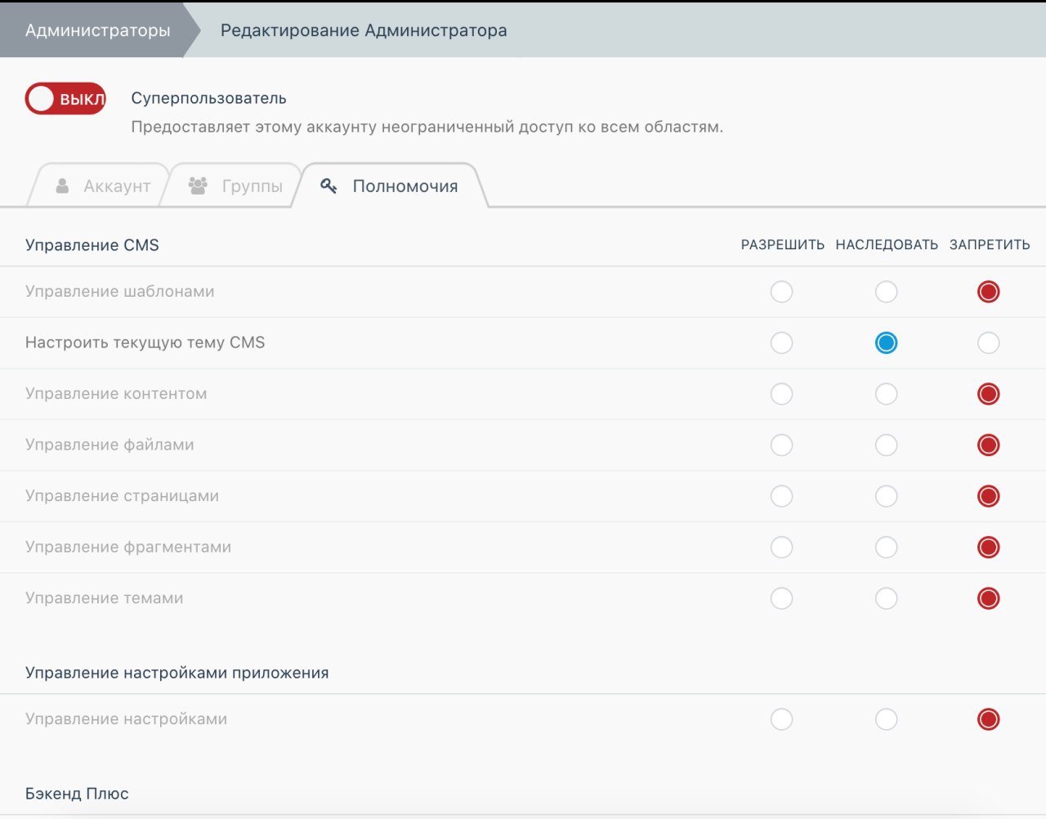
Task: Click the Управление настройками row label
Action: click(x=127, y=719)
